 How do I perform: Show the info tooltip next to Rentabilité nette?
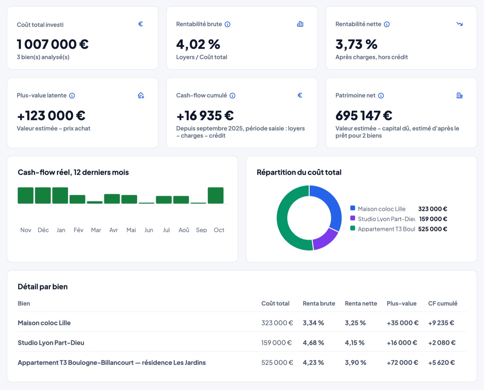(387, 24)
